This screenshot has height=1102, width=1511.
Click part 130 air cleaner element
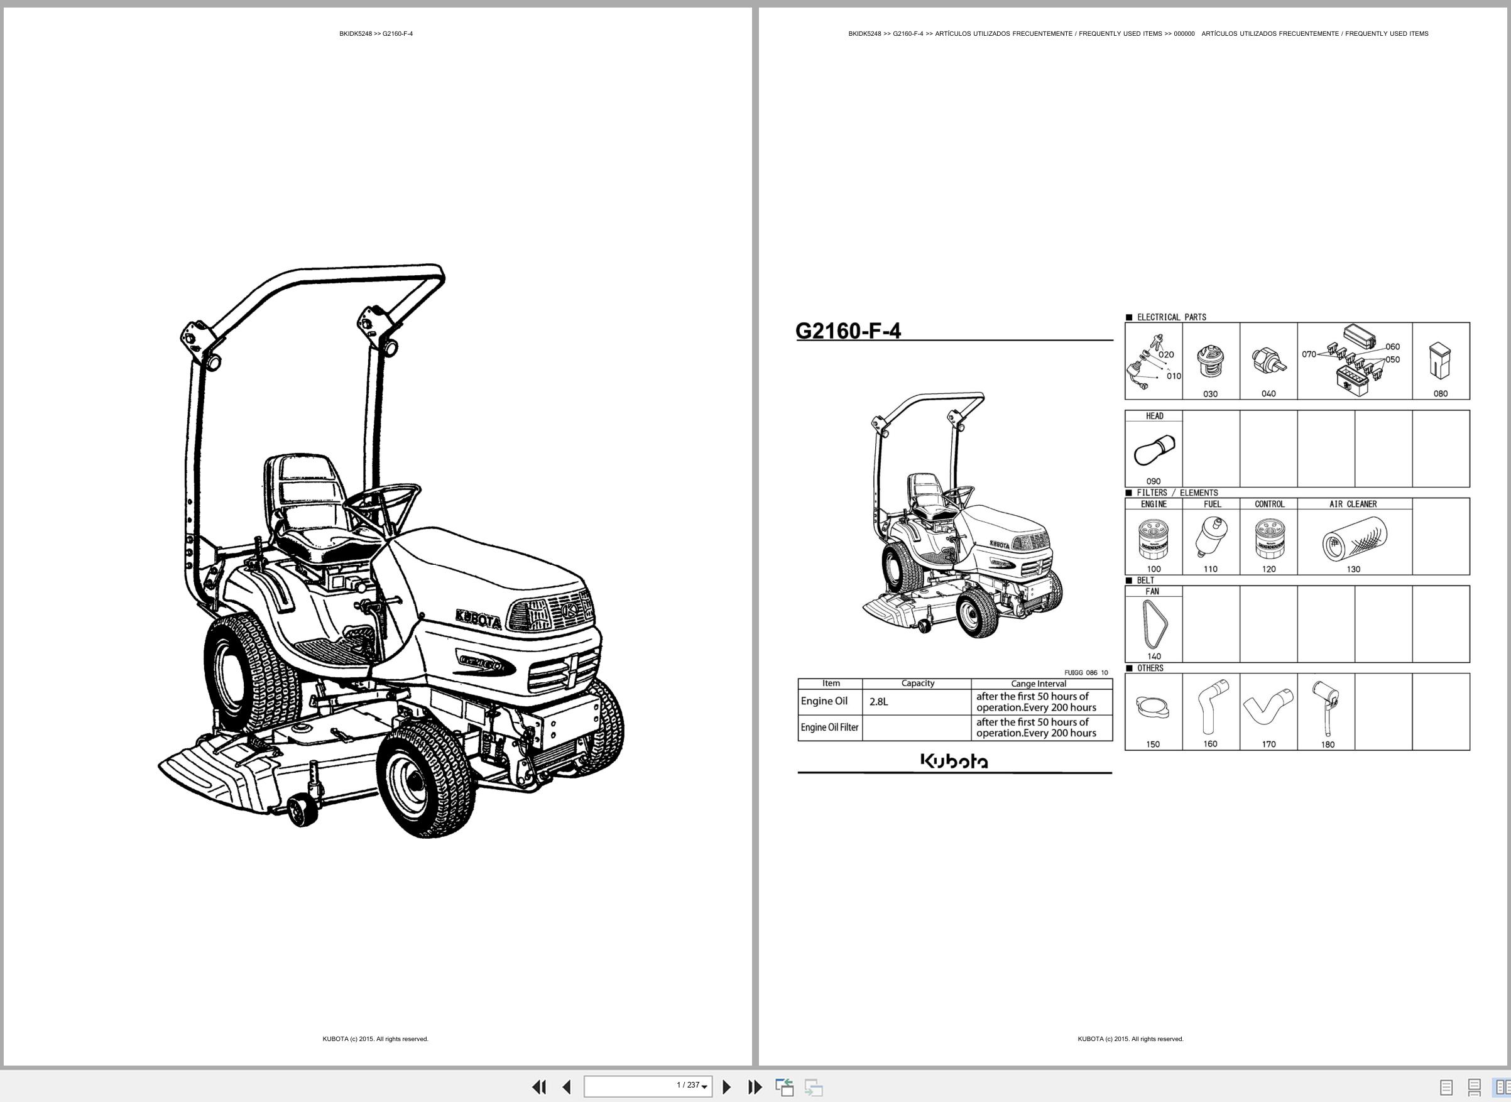1354,539
